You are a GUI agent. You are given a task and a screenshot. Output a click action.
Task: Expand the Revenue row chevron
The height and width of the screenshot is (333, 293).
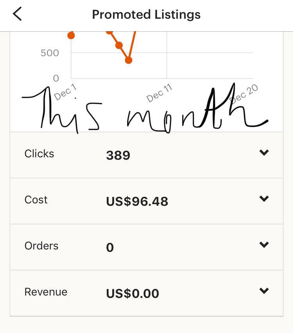pyautogui.click(x=264, y=290)
